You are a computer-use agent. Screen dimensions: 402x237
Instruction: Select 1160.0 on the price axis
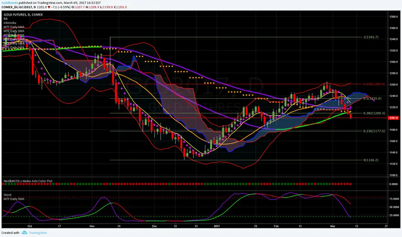coord(393,141)
